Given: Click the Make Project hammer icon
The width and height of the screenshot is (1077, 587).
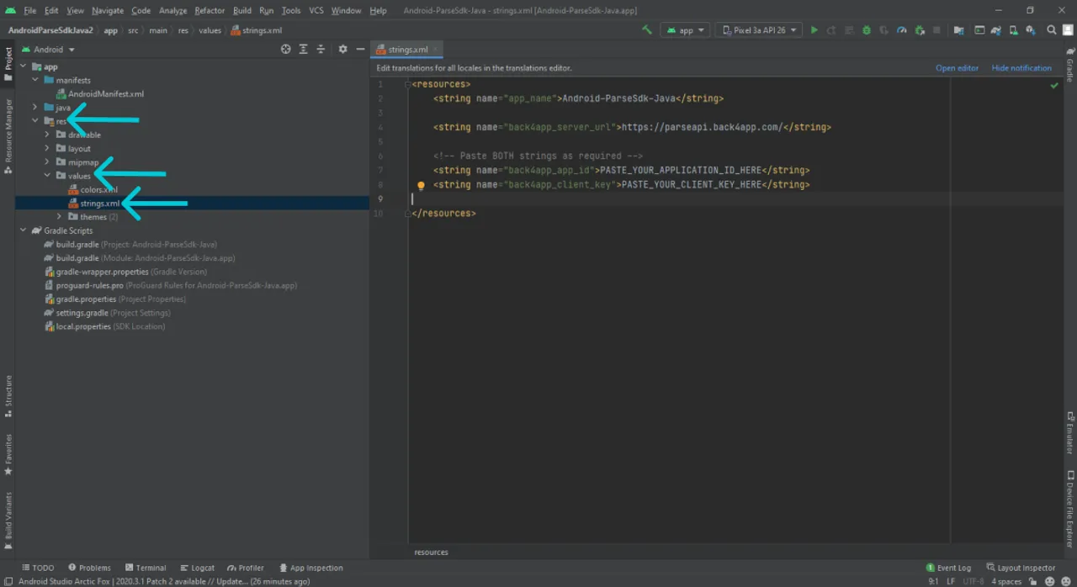Looking at the screenshot, I should pos(646,30).
